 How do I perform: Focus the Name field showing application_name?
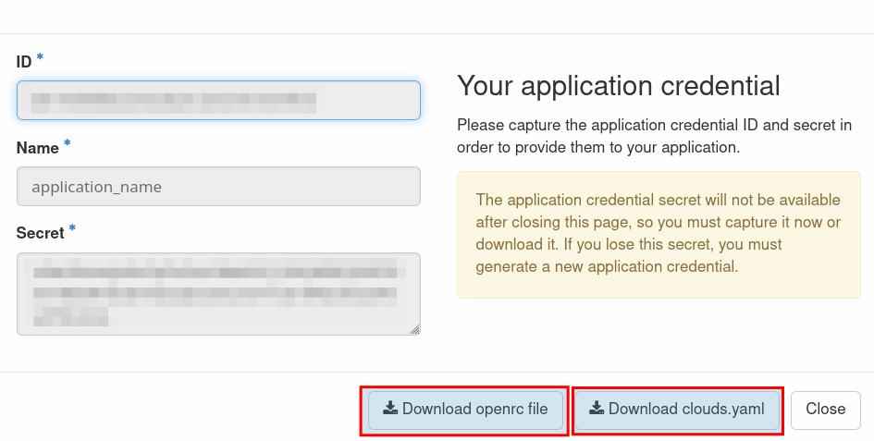218,187
